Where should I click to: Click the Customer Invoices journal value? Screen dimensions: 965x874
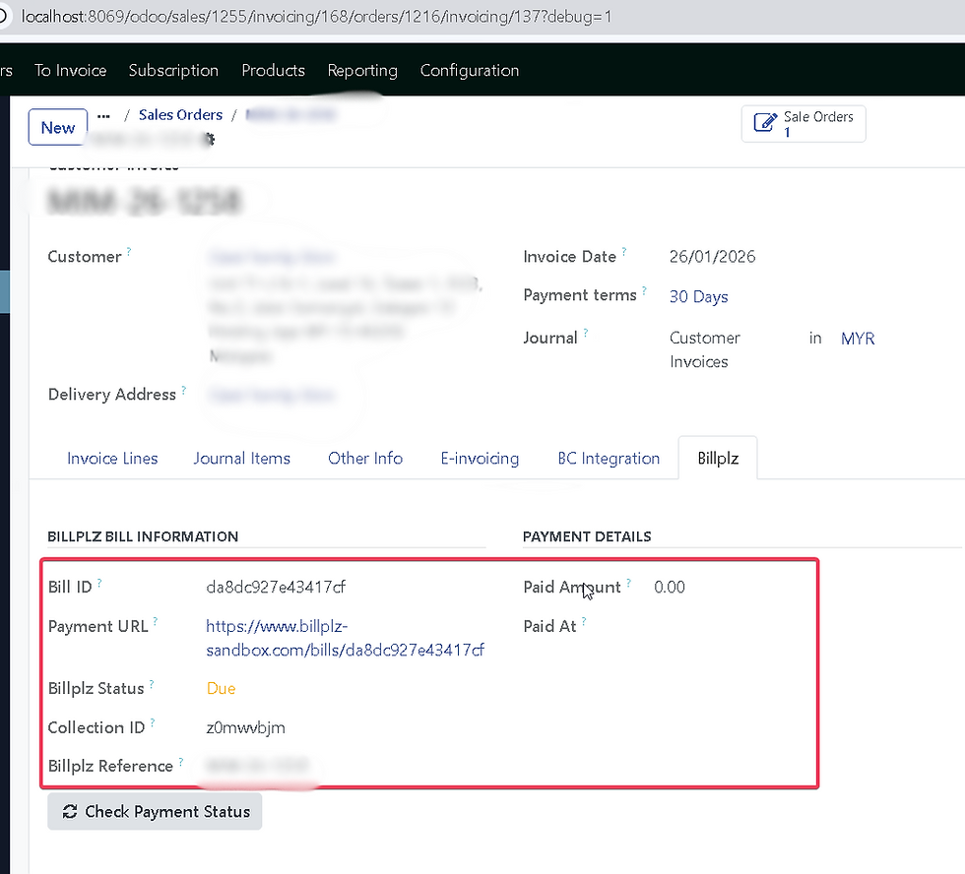click(x=705, y=349)
